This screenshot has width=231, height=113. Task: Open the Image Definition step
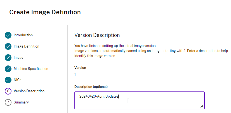(x=26, y=46)
